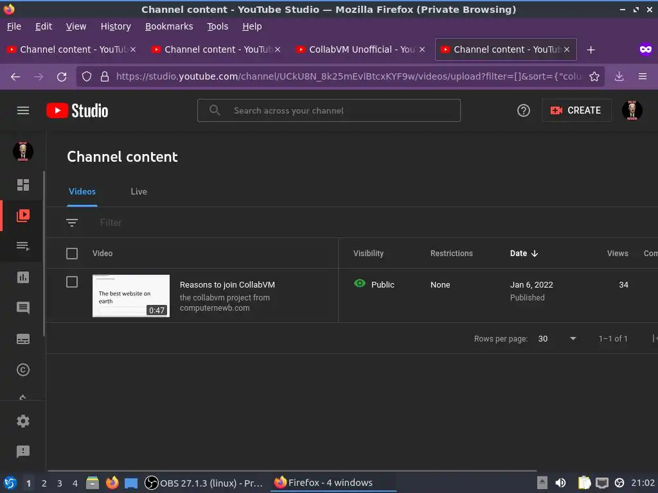Open Analytics icon in sidebar
658x493 pixels.
[x=23, y=277]
